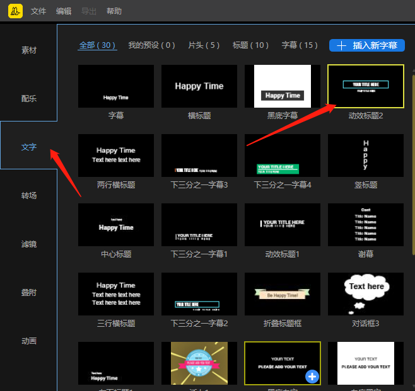415x391 pixels.
Task: Pick the 对话框3 speech bubble template
Action: (366, 294)
